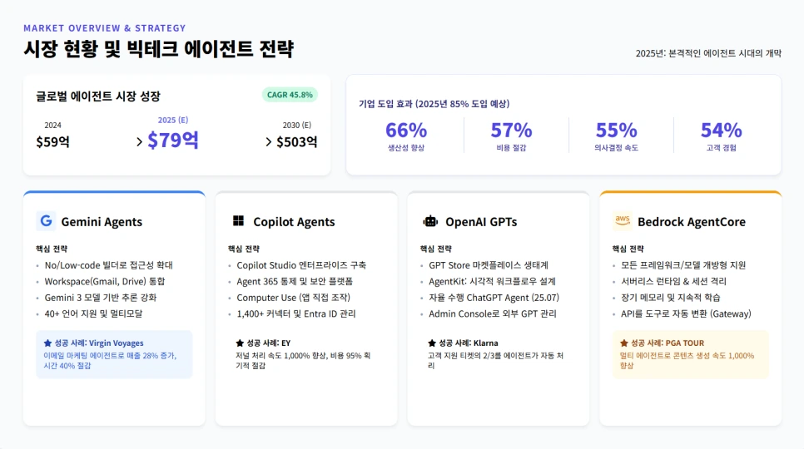This screenshot has height=449, width=804.
Task: Click the Gemini Agents card title
Action: coord(102,222)
